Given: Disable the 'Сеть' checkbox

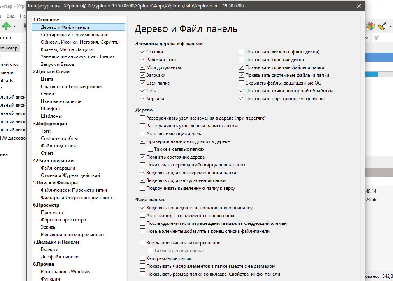Looking at the screenshot, I should click(x=143, y=91).
